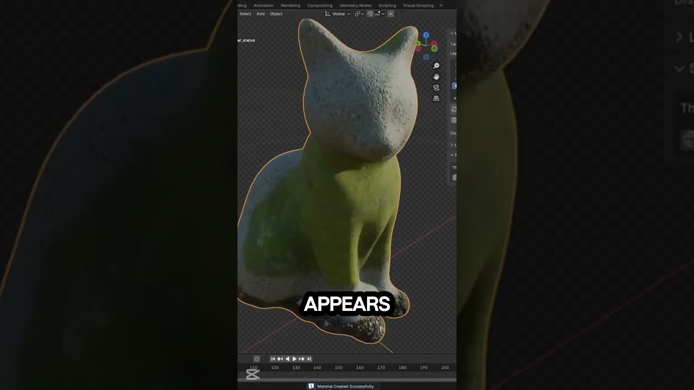Click the blue Z axis on gizmo
Screen dimensions: 694x390
[426, 35]
